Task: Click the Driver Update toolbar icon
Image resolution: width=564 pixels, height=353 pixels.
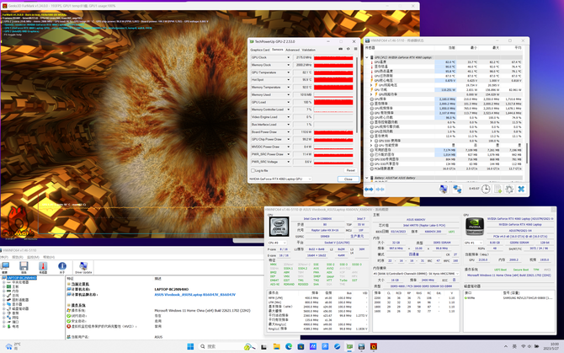Action: (83, 267)
